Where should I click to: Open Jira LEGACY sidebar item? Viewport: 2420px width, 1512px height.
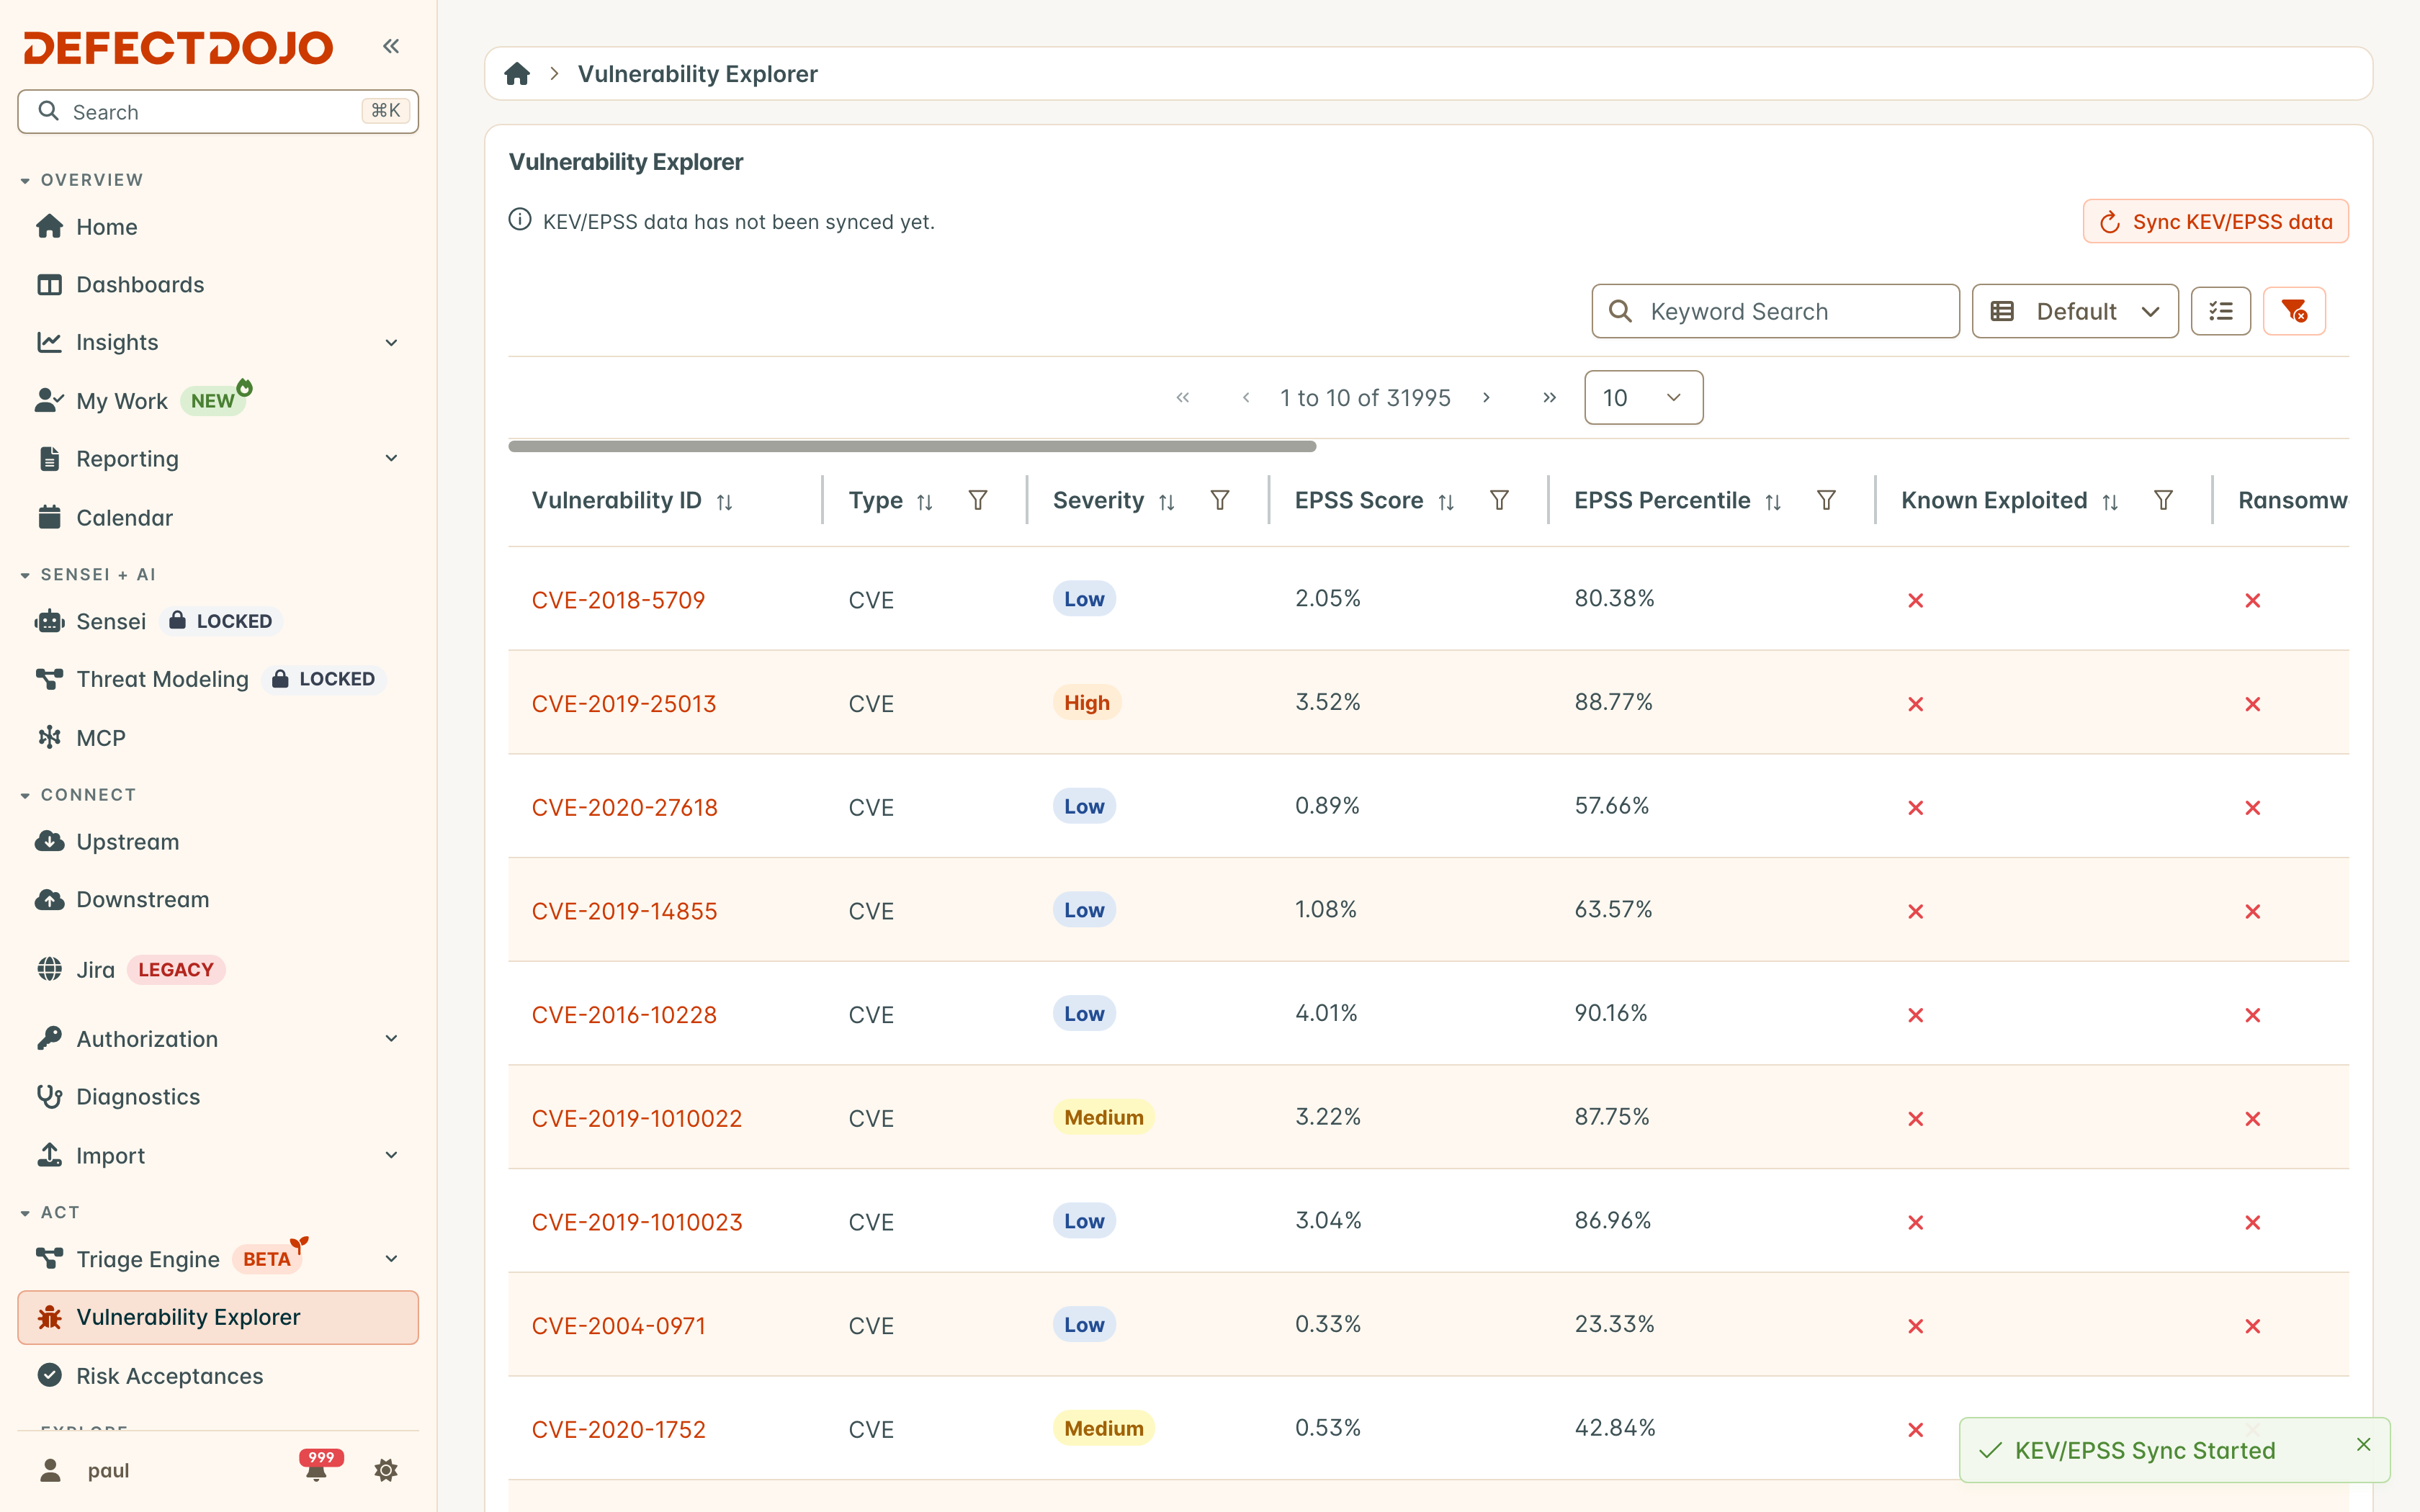218,970
